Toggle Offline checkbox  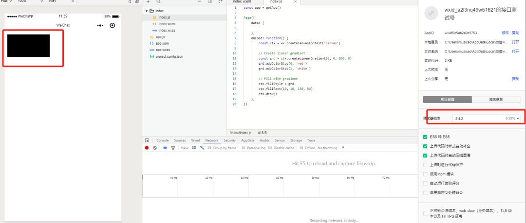coord(301,148)
